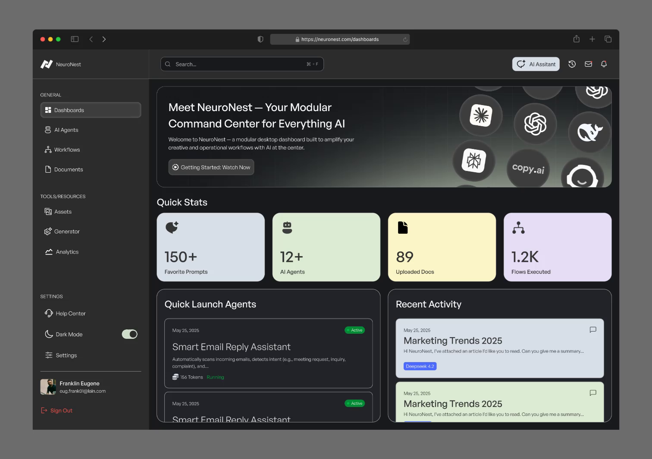Screen dimensions: 652x459
Task: Toggle Dark Mode switch off
Action: (129, 334)
